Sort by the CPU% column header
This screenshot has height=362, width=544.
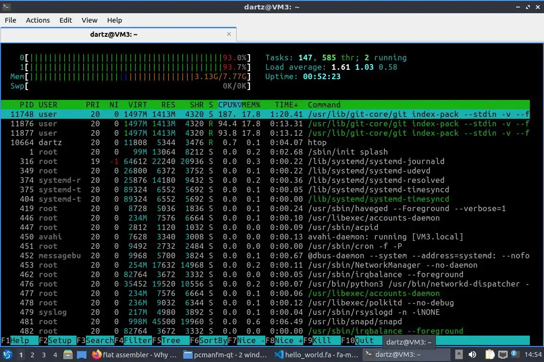(229, 105)
